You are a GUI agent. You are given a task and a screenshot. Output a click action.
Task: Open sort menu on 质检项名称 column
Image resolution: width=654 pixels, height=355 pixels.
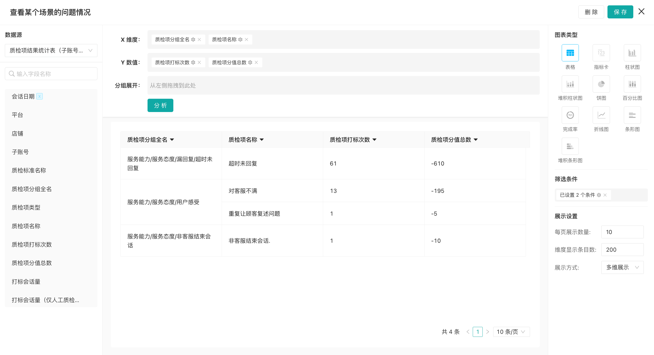[x=262, y=140]
